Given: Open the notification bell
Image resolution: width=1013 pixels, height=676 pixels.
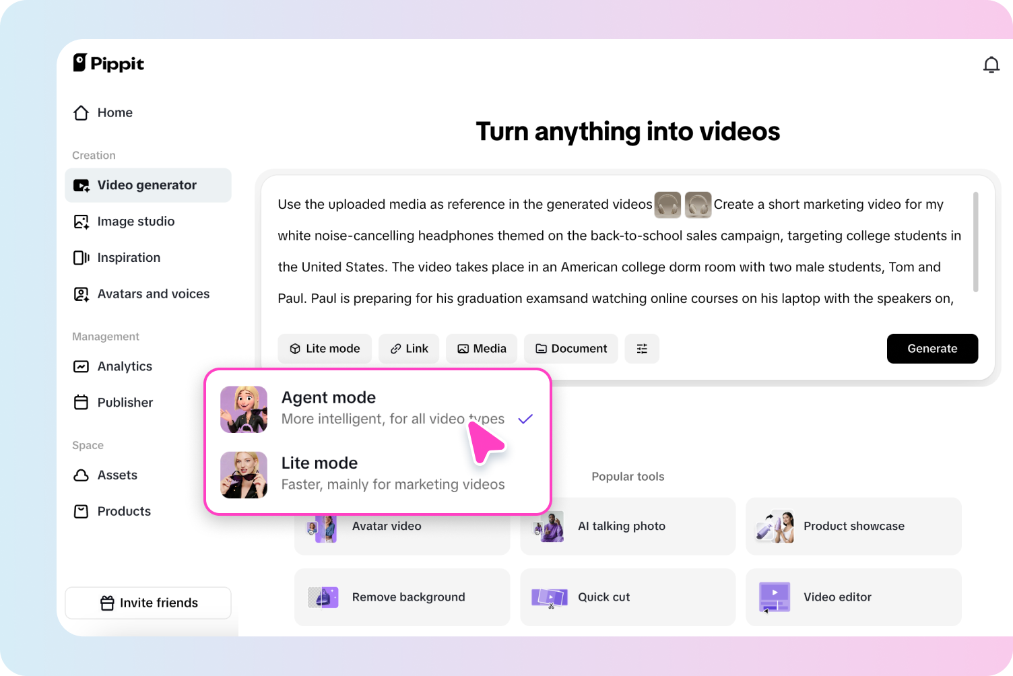Looking at the screenshot, I should (x=991, y=64).
